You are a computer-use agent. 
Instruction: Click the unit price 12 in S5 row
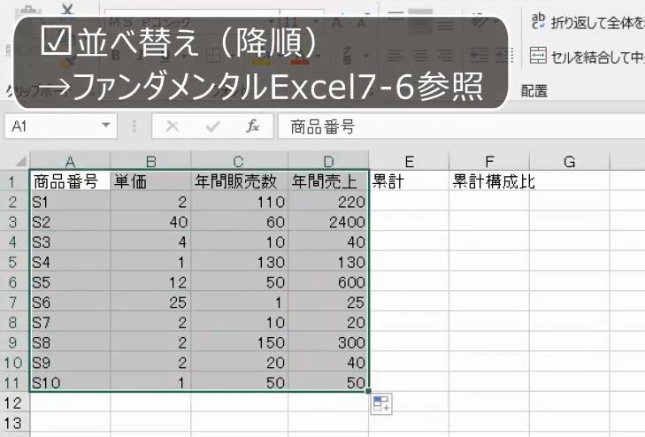150,282
